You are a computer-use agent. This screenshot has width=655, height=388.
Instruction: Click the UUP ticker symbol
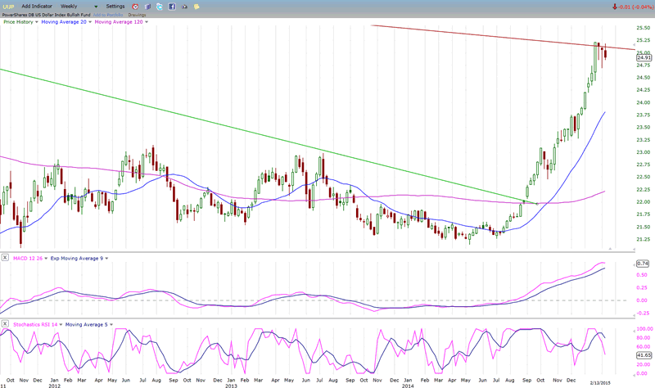(x=7, y=6)
